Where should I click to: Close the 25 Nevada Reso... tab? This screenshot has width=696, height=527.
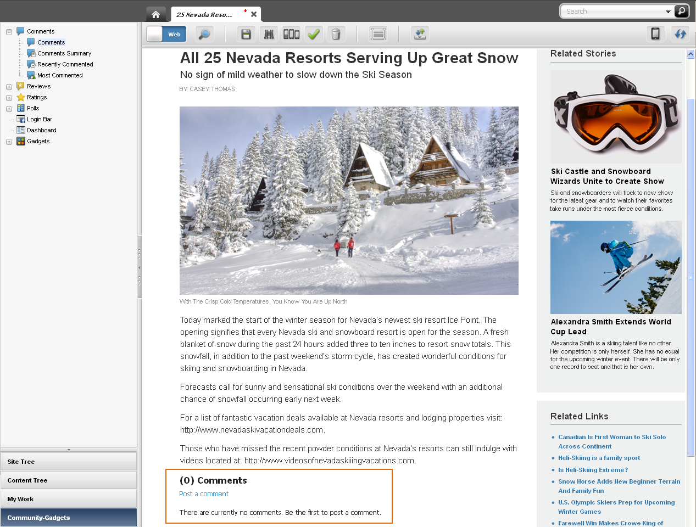click(x=254, y=15)
